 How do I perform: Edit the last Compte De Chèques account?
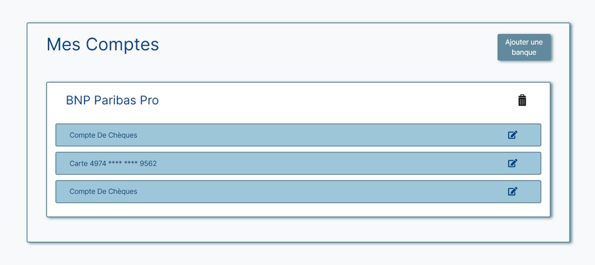(x=512, y=192)
